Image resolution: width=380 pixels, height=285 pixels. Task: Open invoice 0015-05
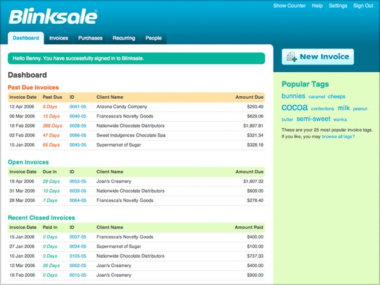(78, 275)
